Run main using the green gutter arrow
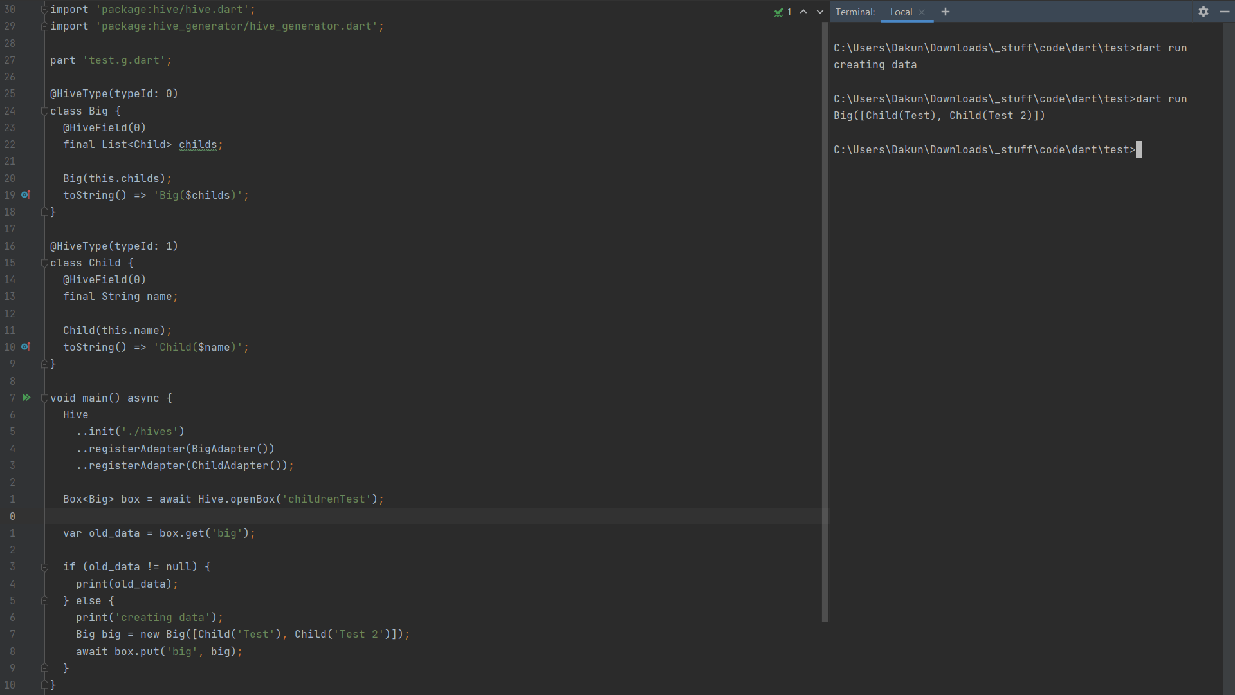The width and height of the screenshot is (1235, 695). tap(26, 398)
